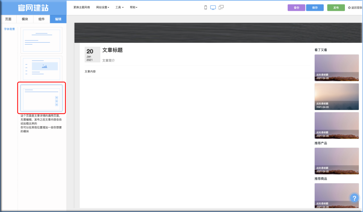Switch to the 模块 tab
Image resolution: width=363 pixels, height=212 pixels.
25,19
